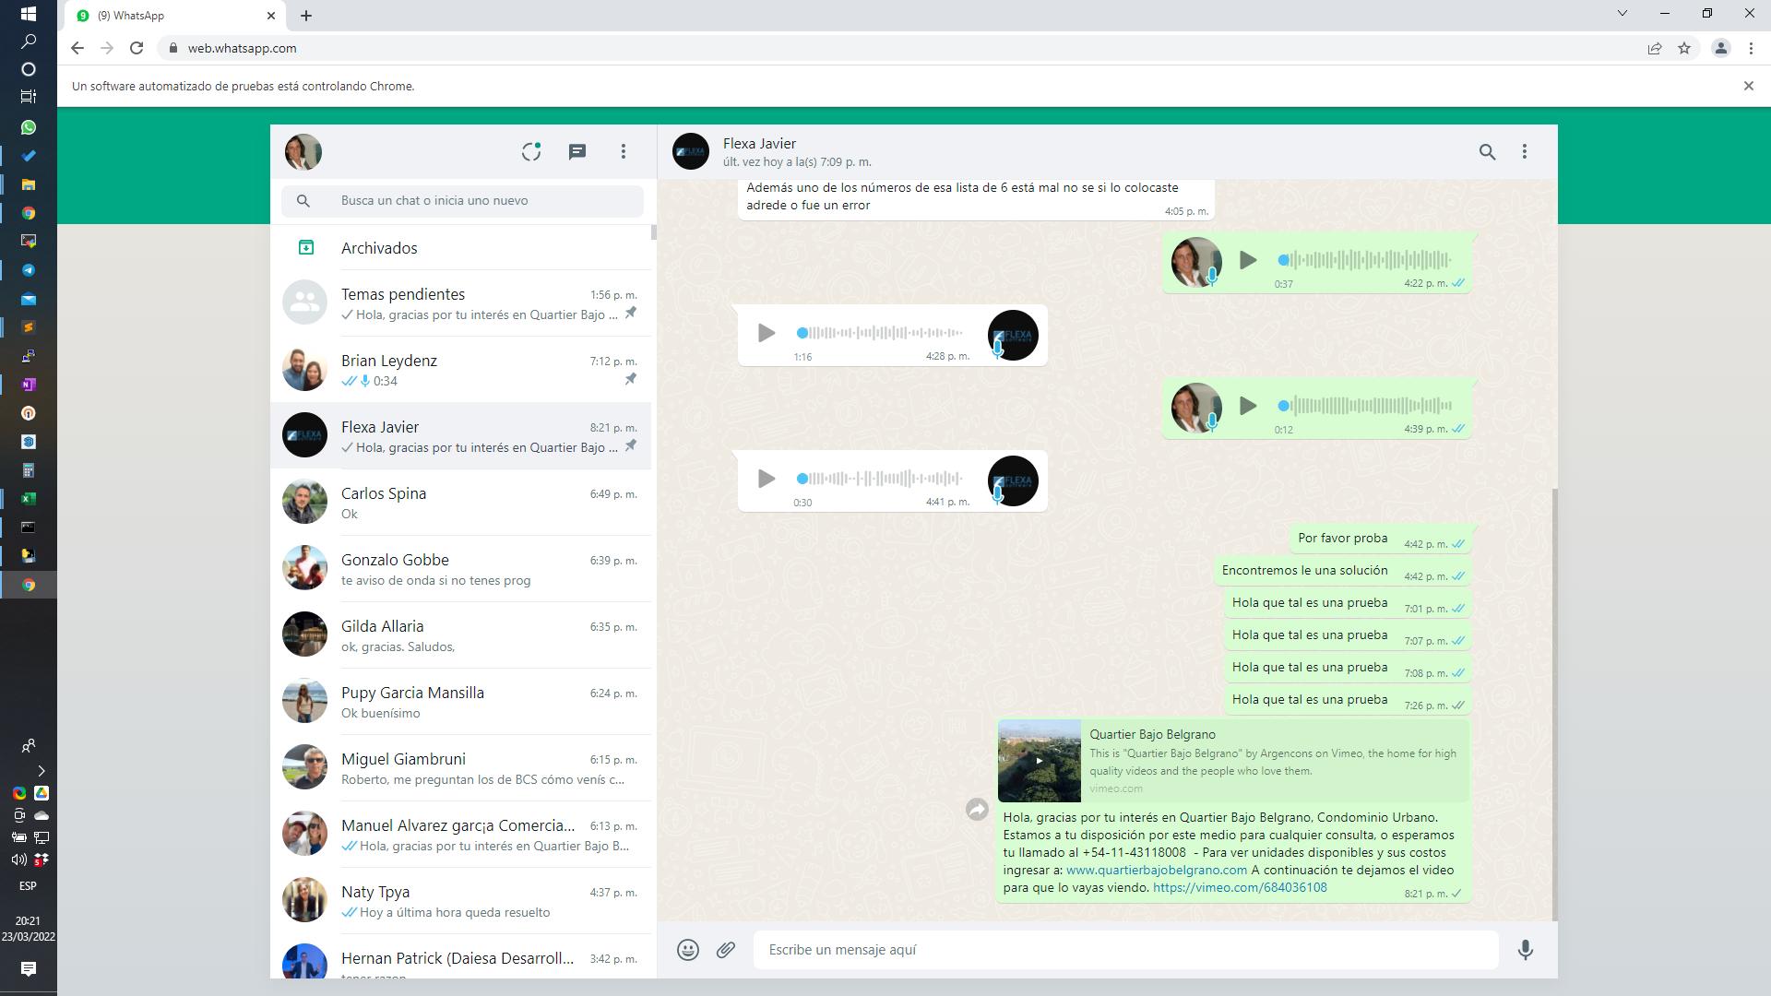The width and height of the screenshot is (1771, 996).
Task: Open the Naty Tpya chat
Action: [461, 901]
